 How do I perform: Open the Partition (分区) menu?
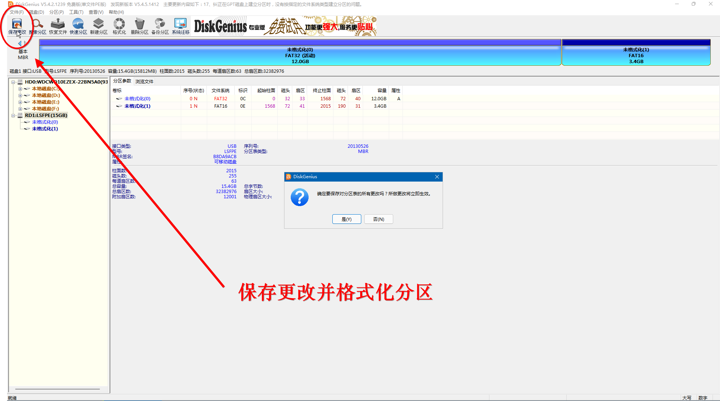point(56,12)
